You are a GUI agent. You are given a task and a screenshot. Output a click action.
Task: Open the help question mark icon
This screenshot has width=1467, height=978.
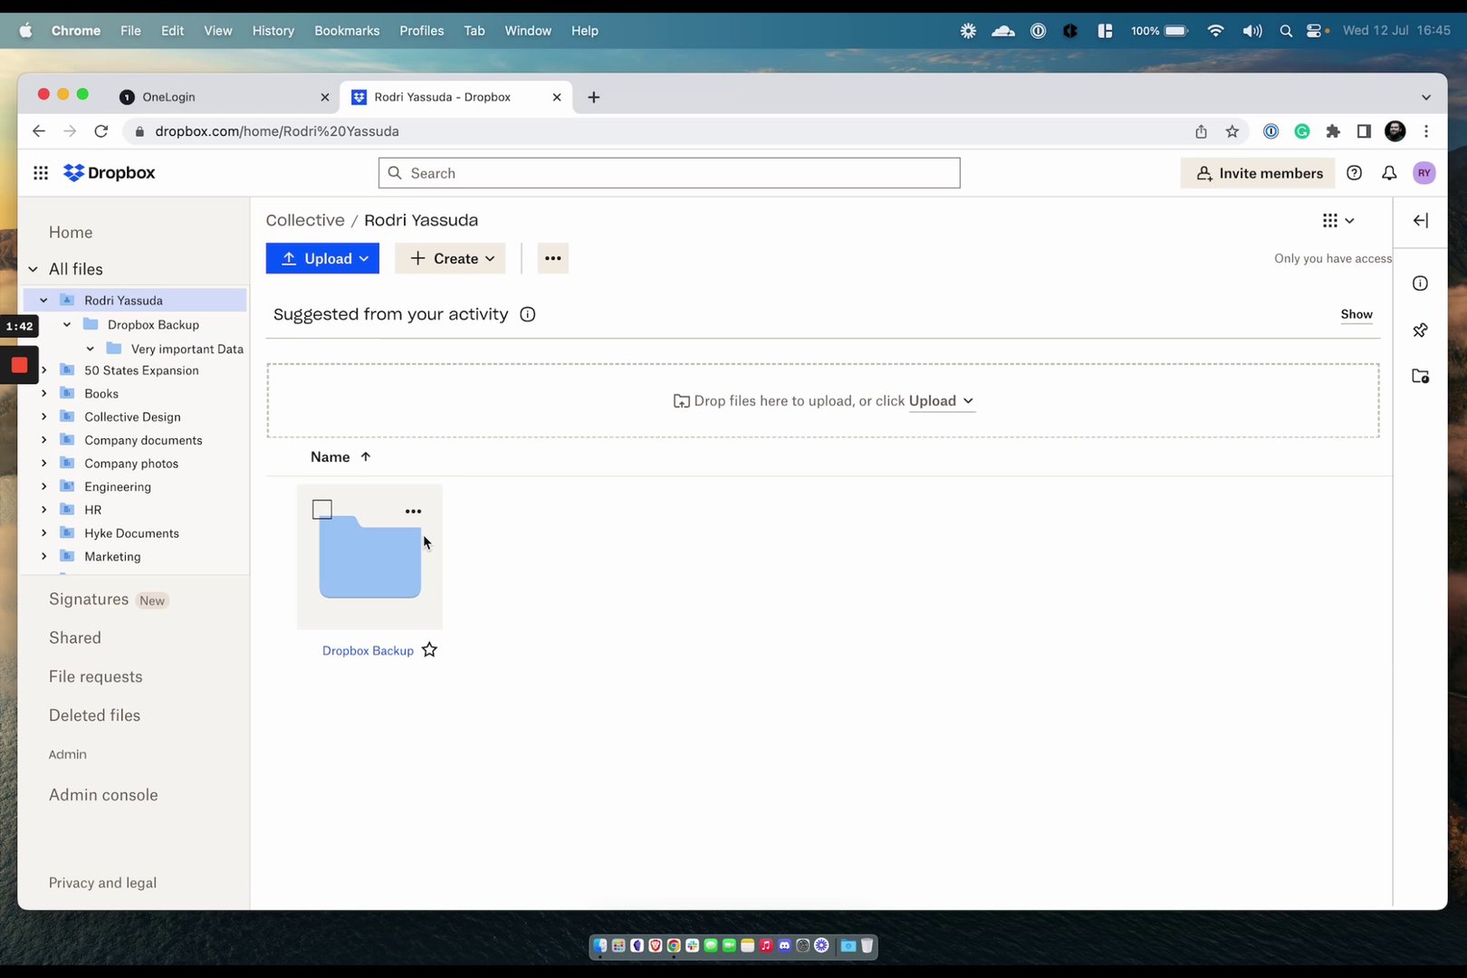click(1355, 173)
